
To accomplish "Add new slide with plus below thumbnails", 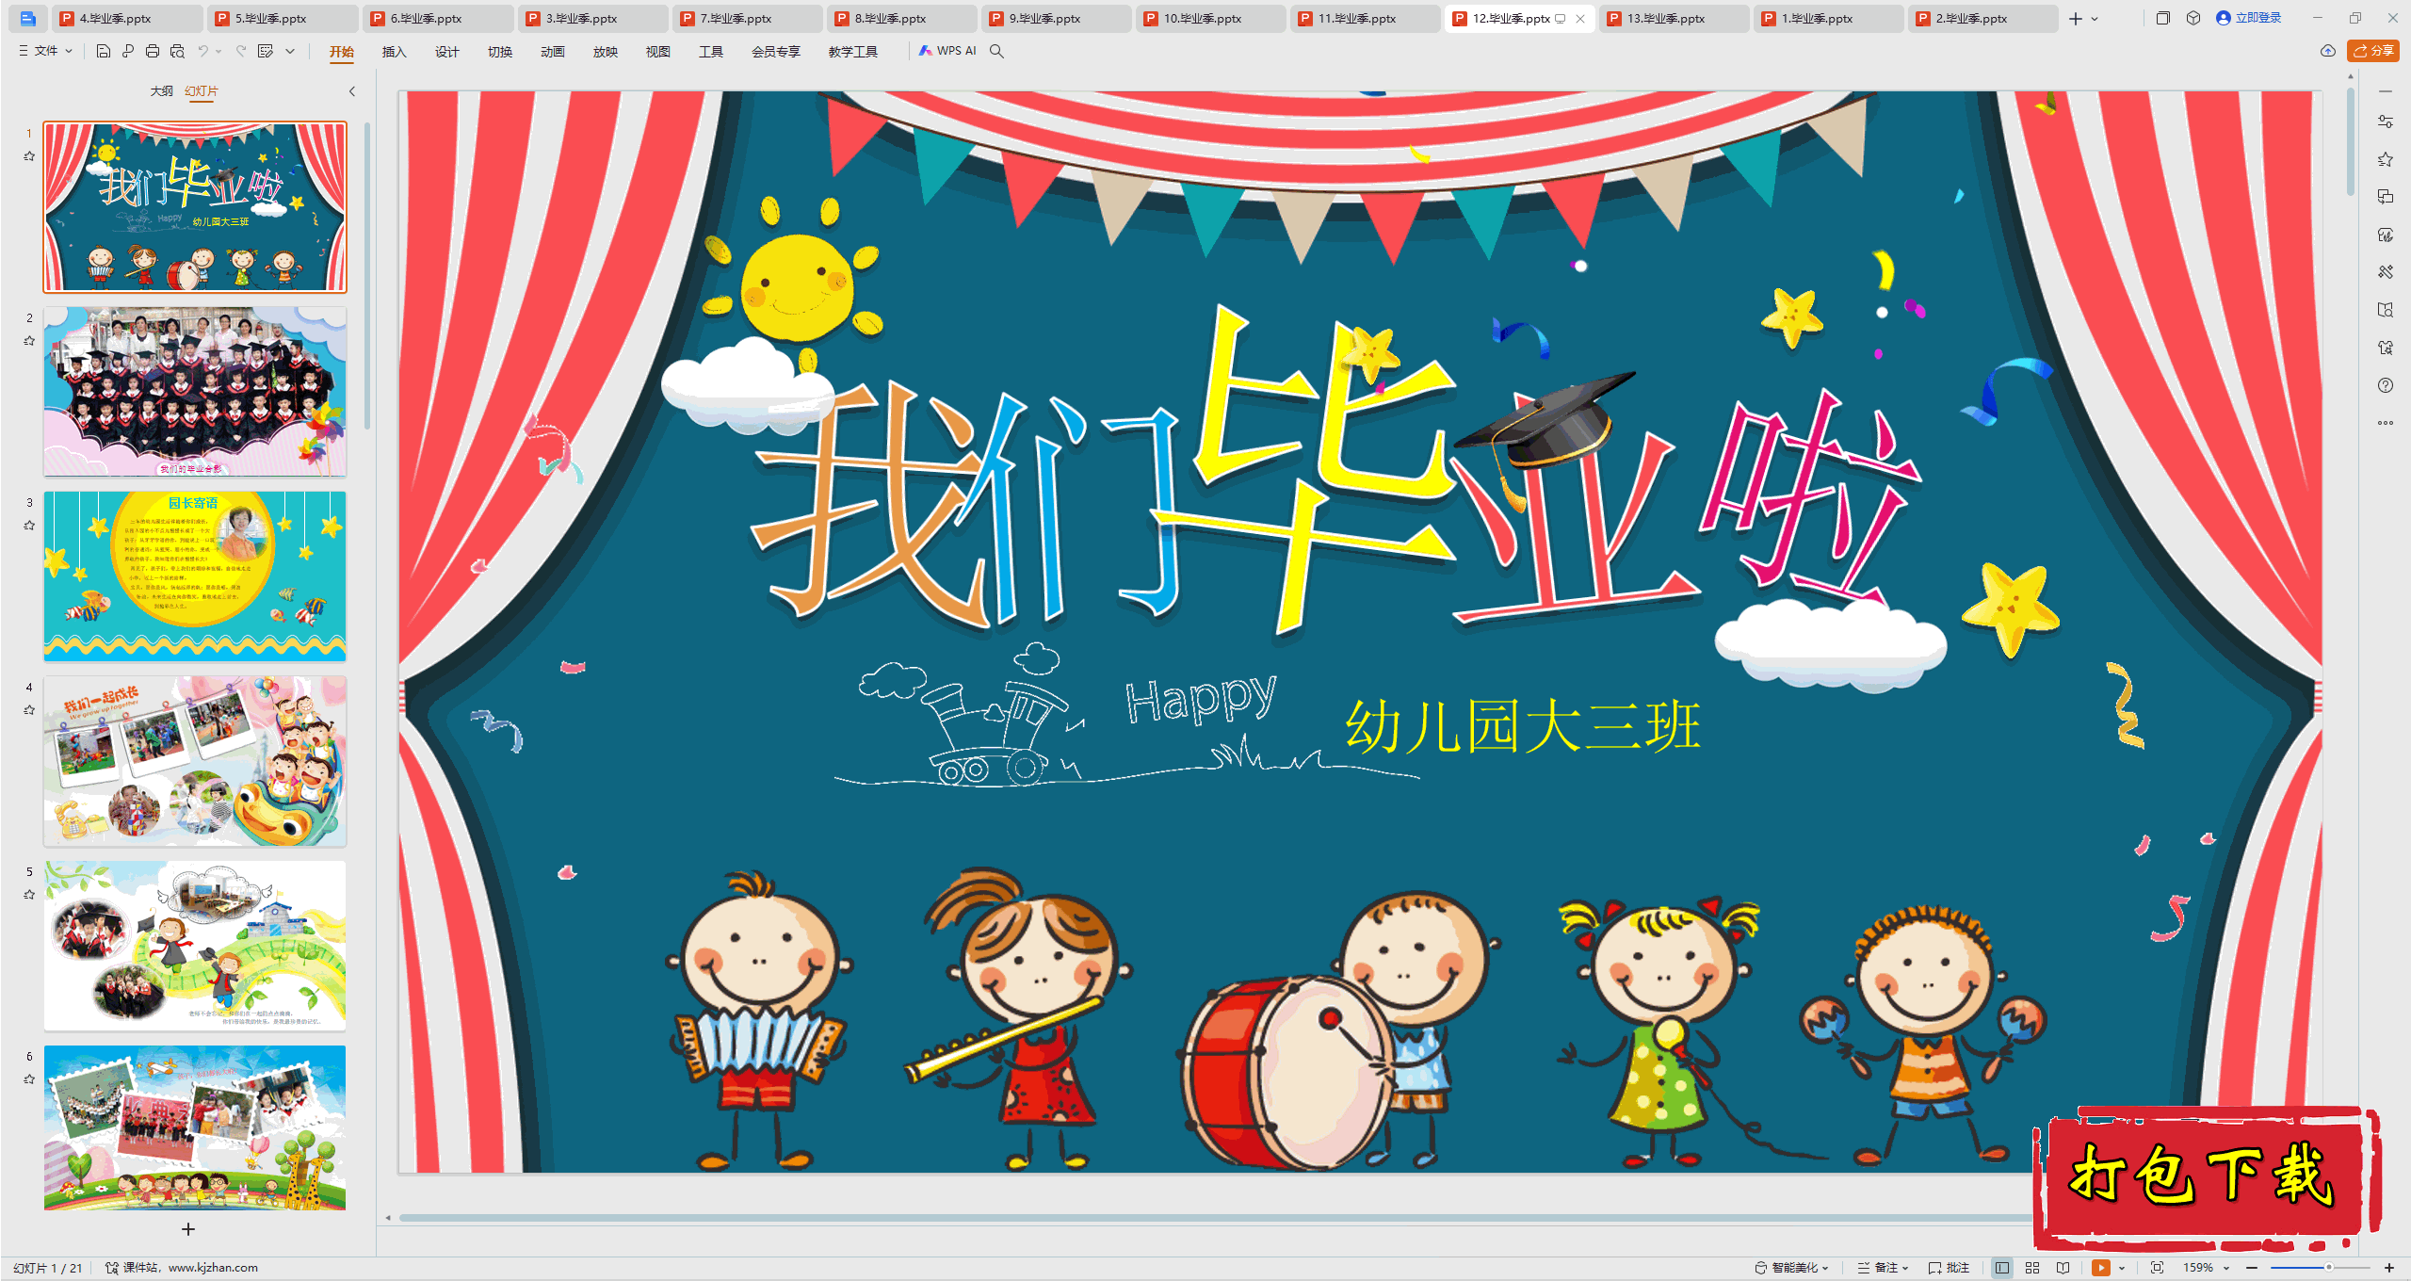I will click(188, 1229).
